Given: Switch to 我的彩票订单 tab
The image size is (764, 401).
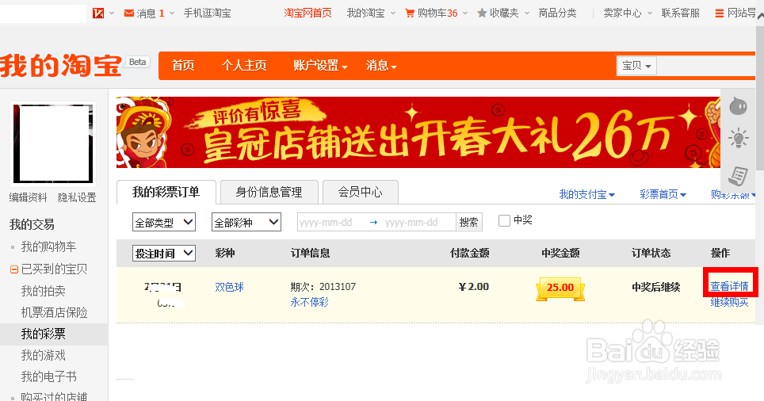Looking at the screenshot, I should pyautogui.click(x=166, y=192).
